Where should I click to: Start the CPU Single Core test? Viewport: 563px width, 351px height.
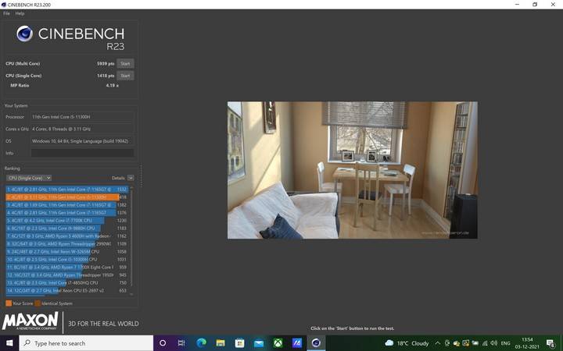[x=125, y=76]
